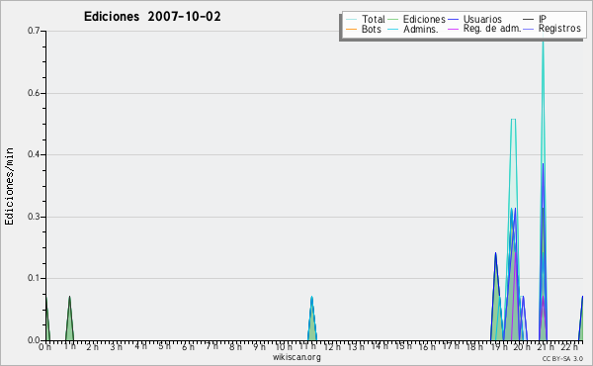The image size is (593, 366).
Task: Click the '19 h' x-axis label
Action: (499, 346)
